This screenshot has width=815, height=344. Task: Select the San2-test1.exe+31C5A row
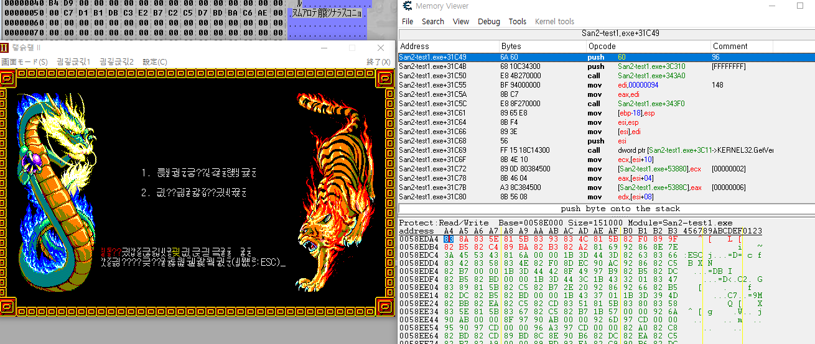pos(607,94)
